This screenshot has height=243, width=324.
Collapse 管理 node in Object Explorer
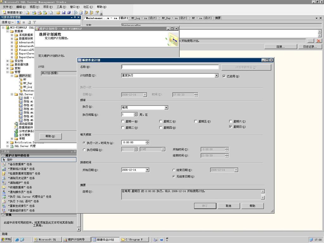coord(8,72)
